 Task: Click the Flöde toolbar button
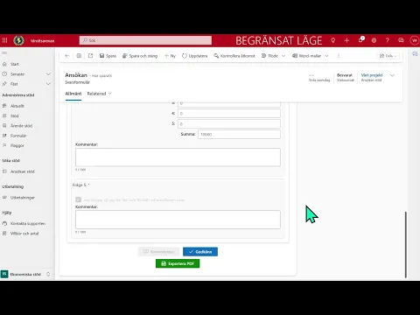tap(269, 56)
